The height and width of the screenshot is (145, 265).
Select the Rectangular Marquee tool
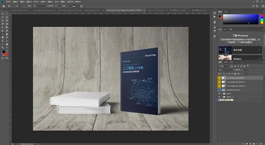coord(7,14)
